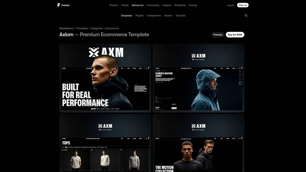This screenshot has width=306, height=172.
Task: Switch to the Components tab
Action: (x=154, y=16)
